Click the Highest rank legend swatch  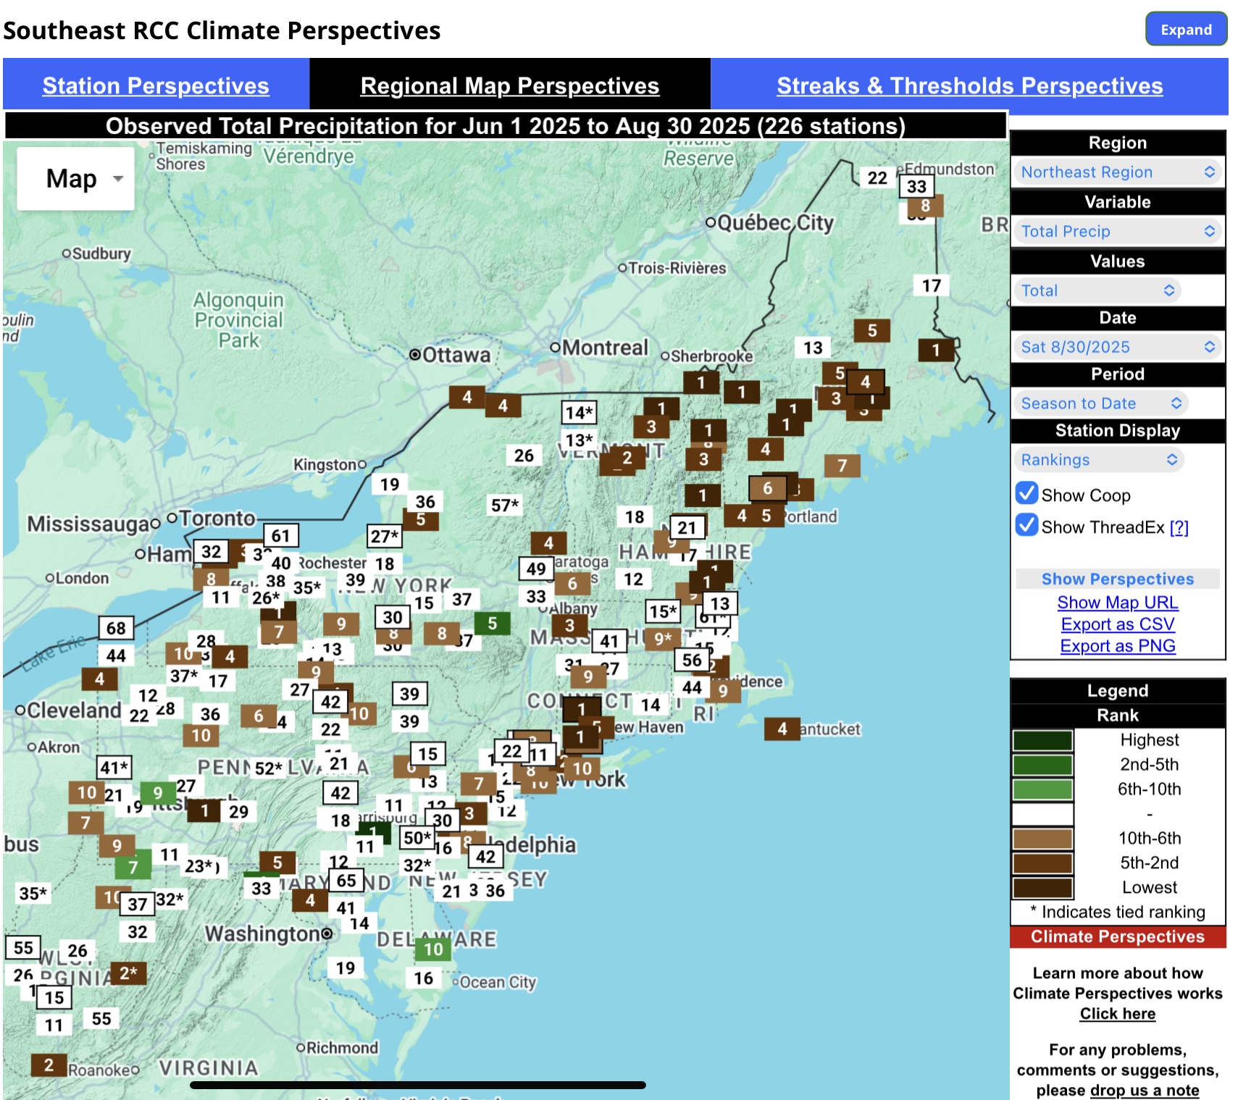click(x=1042, y=740)
